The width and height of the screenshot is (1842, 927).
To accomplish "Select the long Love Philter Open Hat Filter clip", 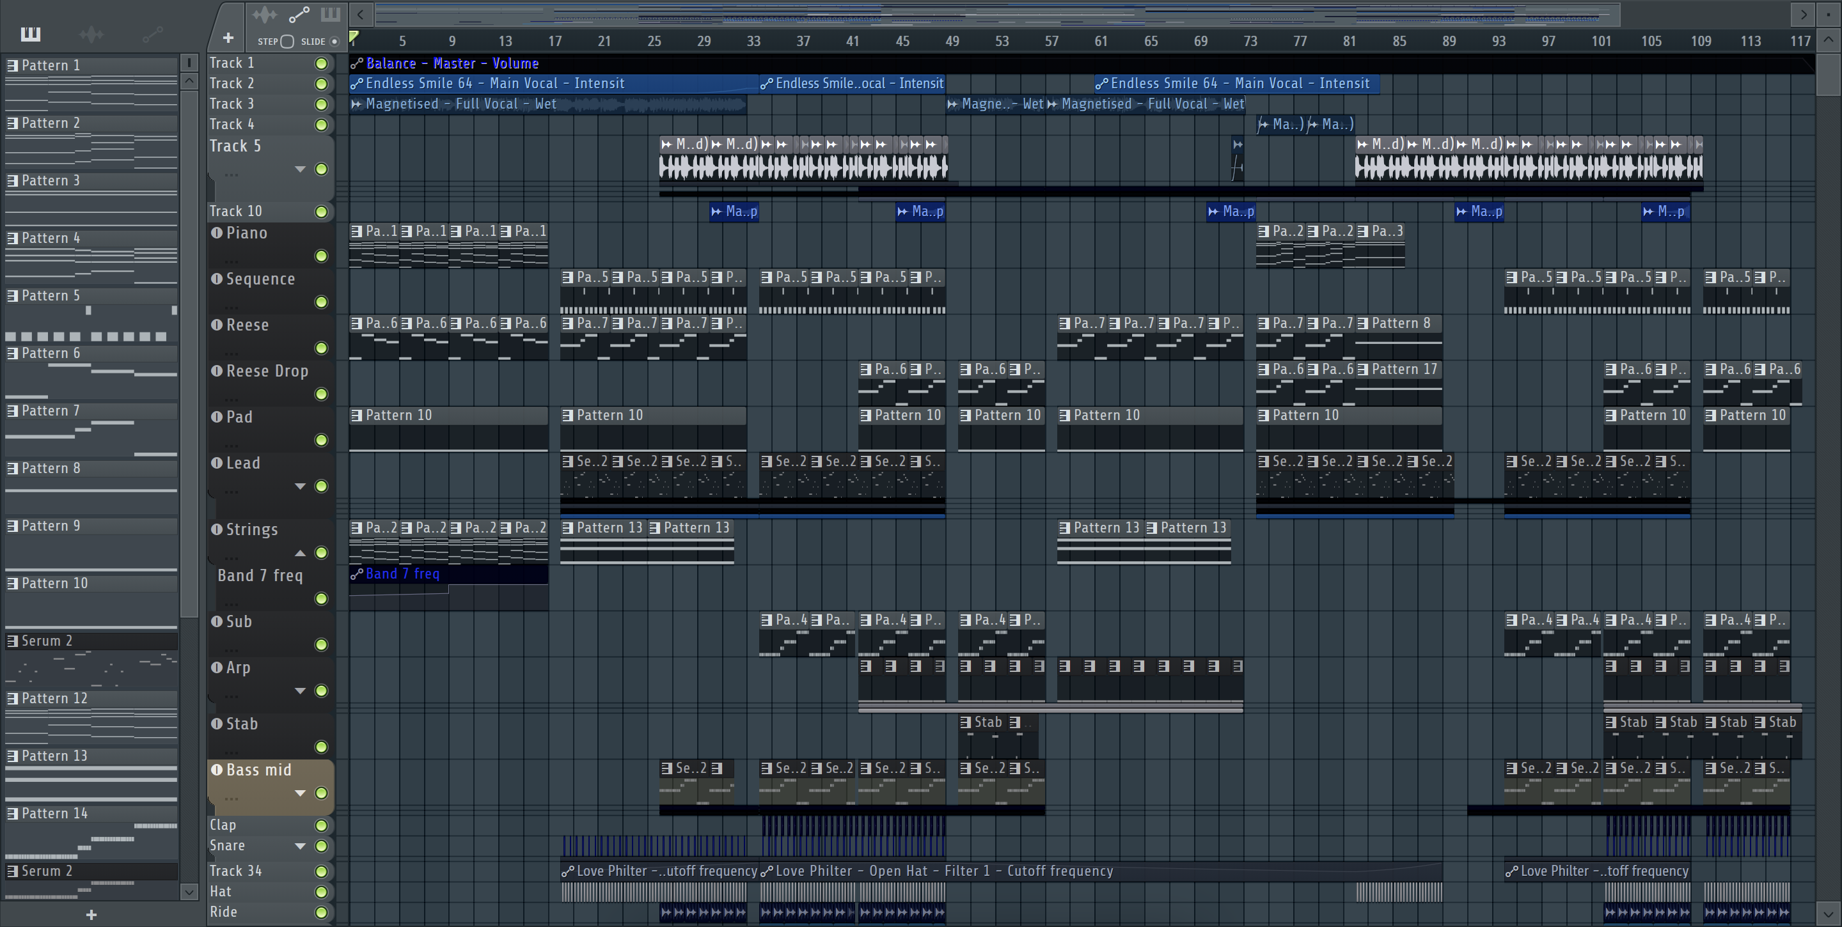I will click(1101, 871).
